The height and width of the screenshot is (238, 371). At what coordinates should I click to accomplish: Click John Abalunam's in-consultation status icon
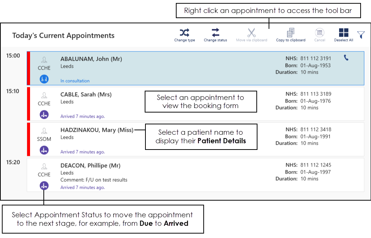click(44, 79)
